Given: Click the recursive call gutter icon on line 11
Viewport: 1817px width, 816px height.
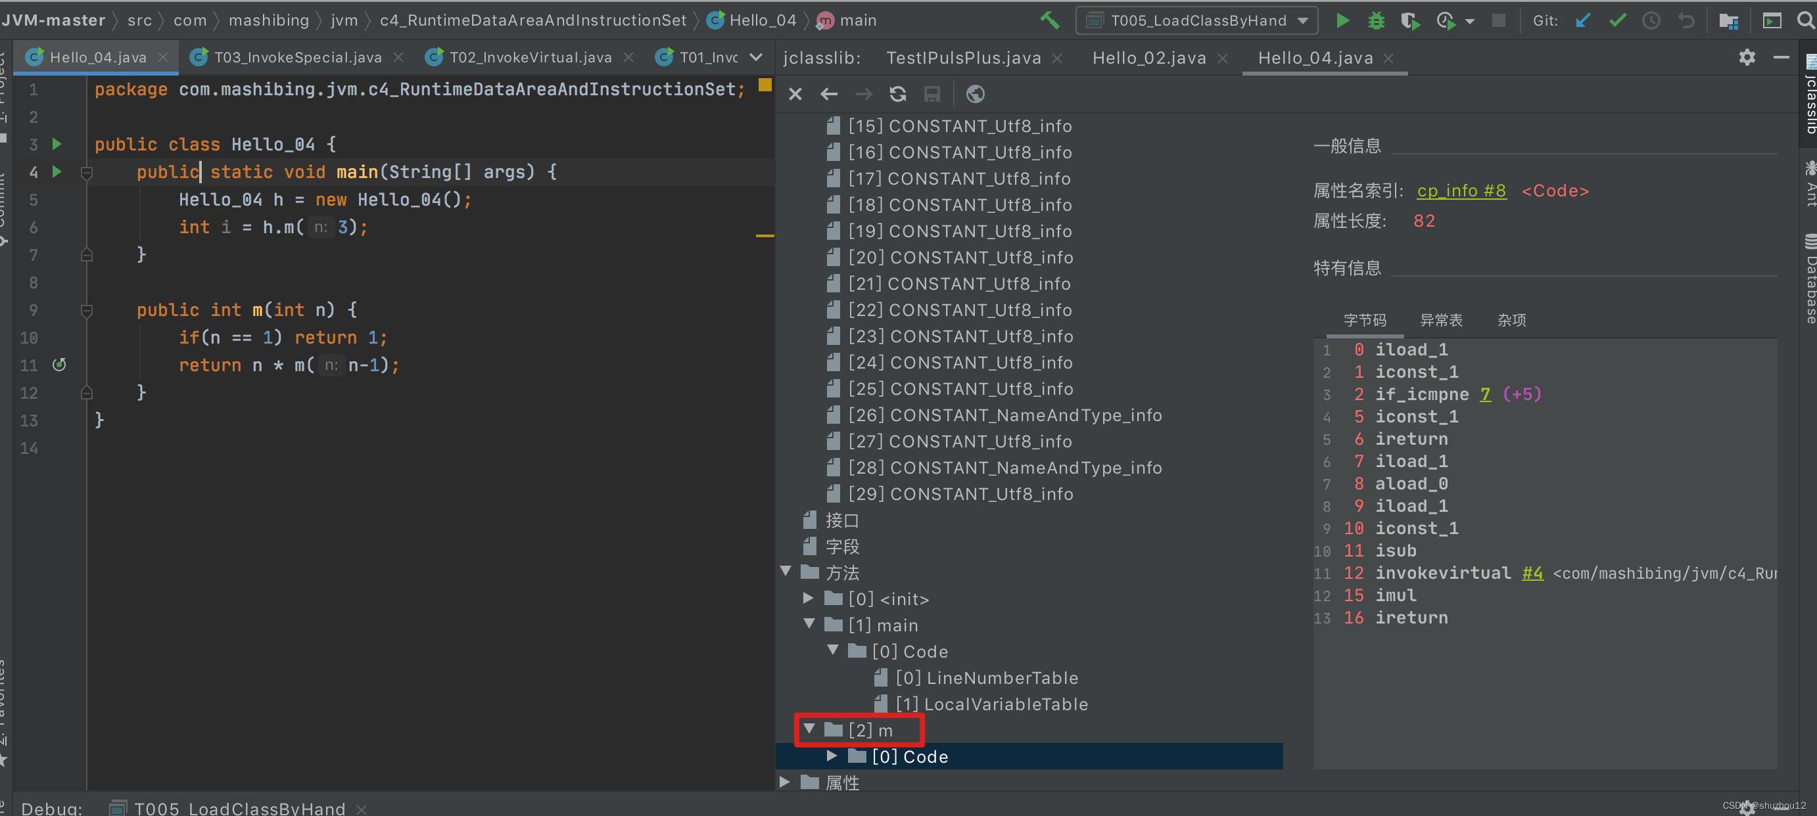Looking at the screenshot, I should 59,365.
